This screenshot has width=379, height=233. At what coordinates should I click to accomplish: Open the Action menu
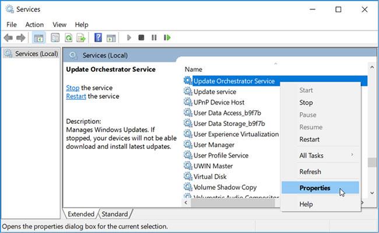(34, 25)
